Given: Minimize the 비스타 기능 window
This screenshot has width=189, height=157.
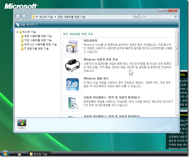Looking at the screenshot, I should tap(161, 10).
